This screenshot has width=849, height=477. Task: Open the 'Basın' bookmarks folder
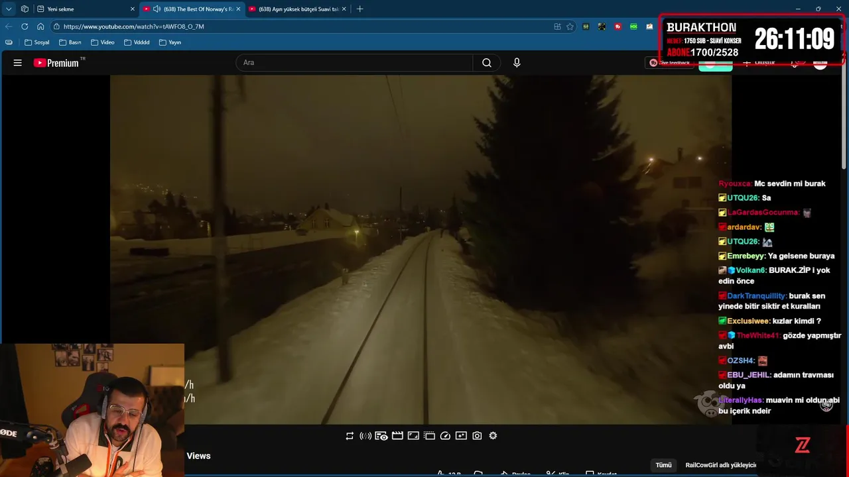[70, 42]
